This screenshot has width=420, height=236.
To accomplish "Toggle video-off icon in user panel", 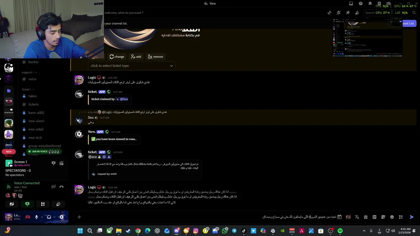I will coord(28,217).
